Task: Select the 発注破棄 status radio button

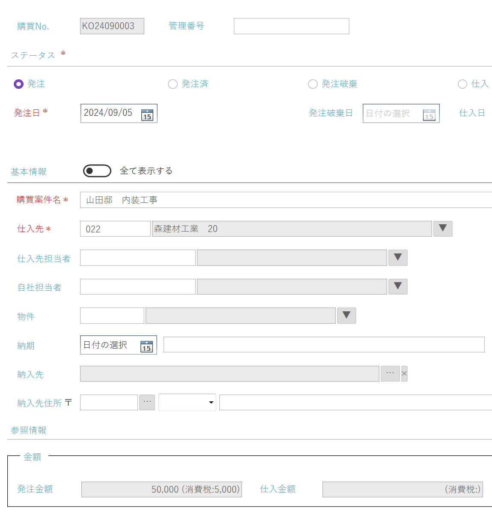Action: pyautogui.click(x=313, y=84)
